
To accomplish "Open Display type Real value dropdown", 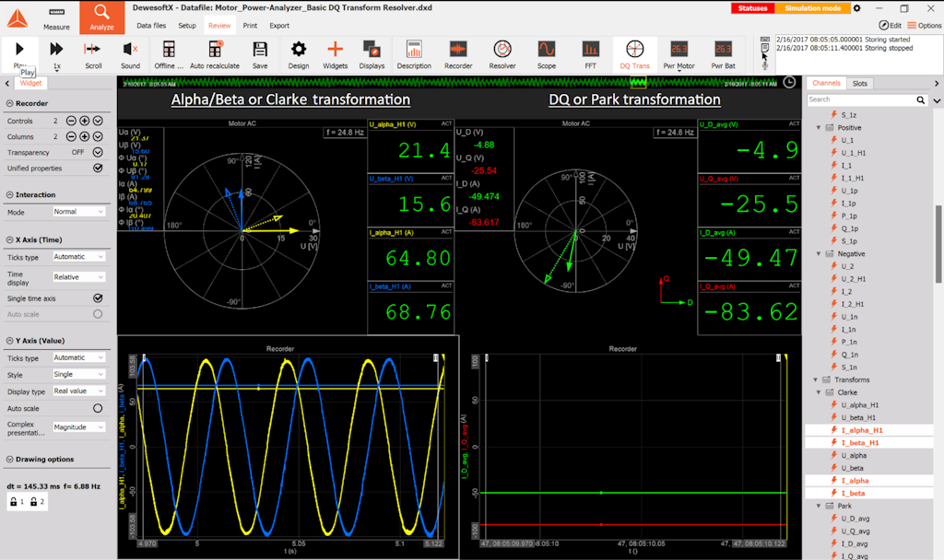I will pos(79,391).
